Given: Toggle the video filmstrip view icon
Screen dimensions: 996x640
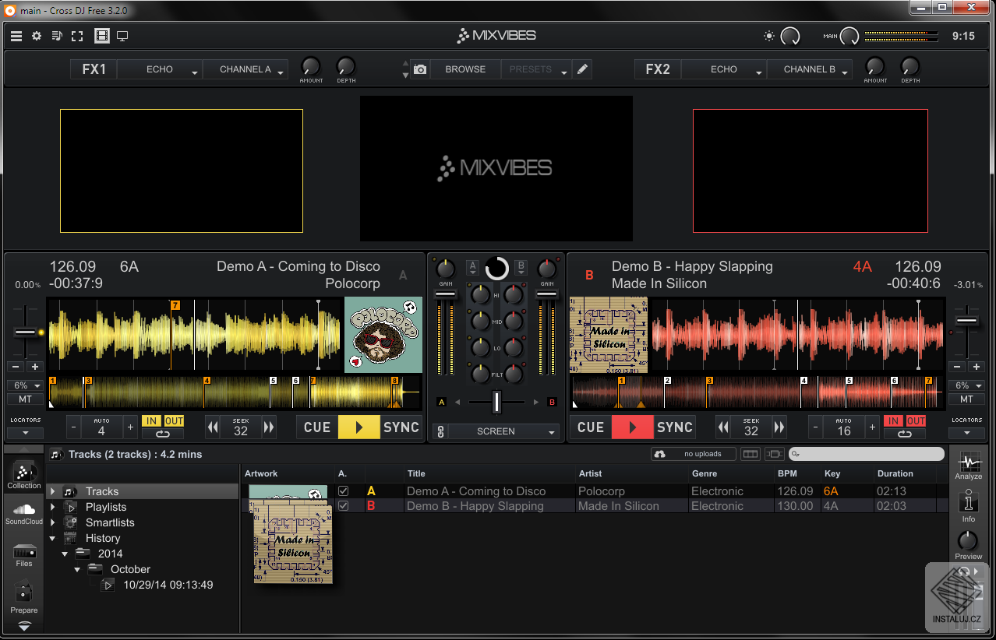Looking at the screenshot, I should (x=102, y=36).
